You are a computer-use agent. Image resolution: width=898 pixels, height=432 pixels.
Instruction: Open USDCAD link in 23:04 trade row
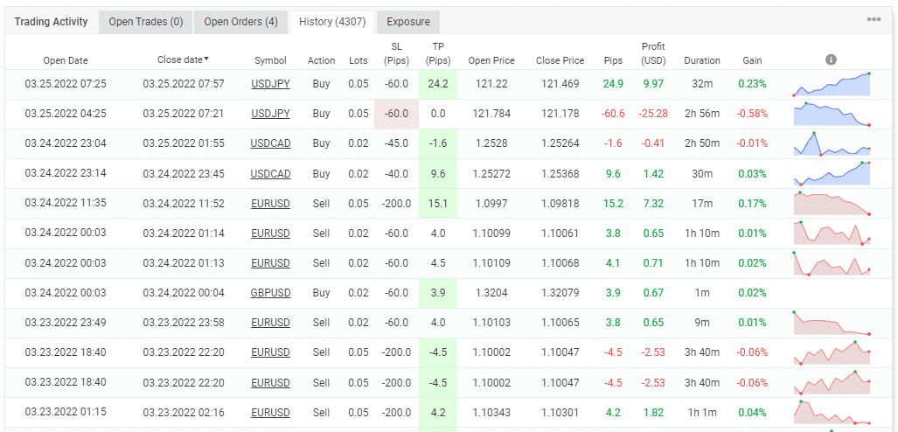(x=270, y=143)
